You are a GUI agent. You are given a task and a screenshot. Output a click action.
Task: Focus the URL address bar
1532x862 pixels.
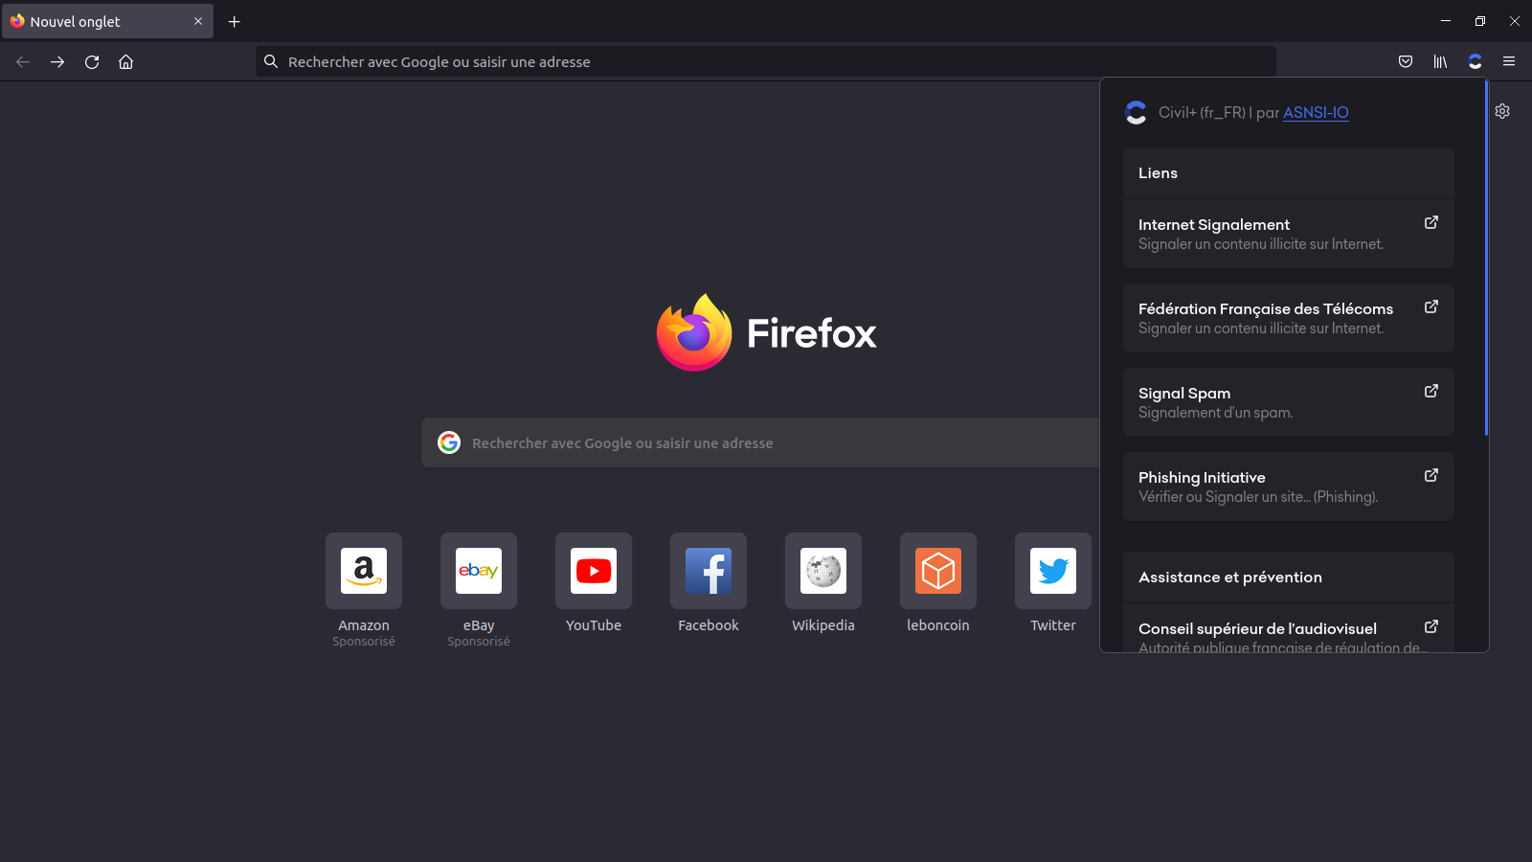766,61
